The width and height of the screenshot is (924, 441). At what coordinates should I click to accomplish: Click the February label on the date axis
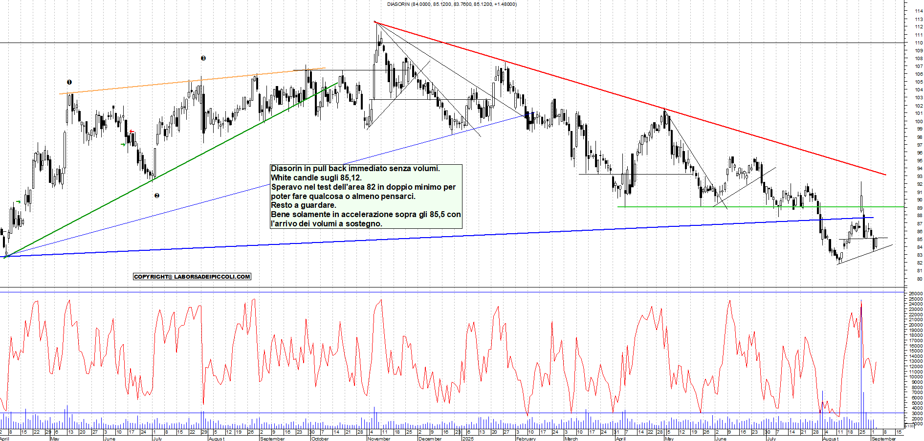tap(526, 439)
